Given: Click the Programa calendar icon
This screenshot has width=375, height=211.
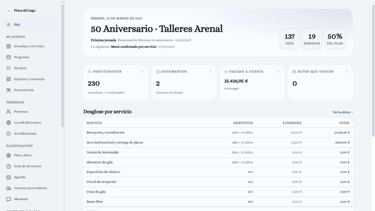Looking at the screenshot, I should point(9,57).
